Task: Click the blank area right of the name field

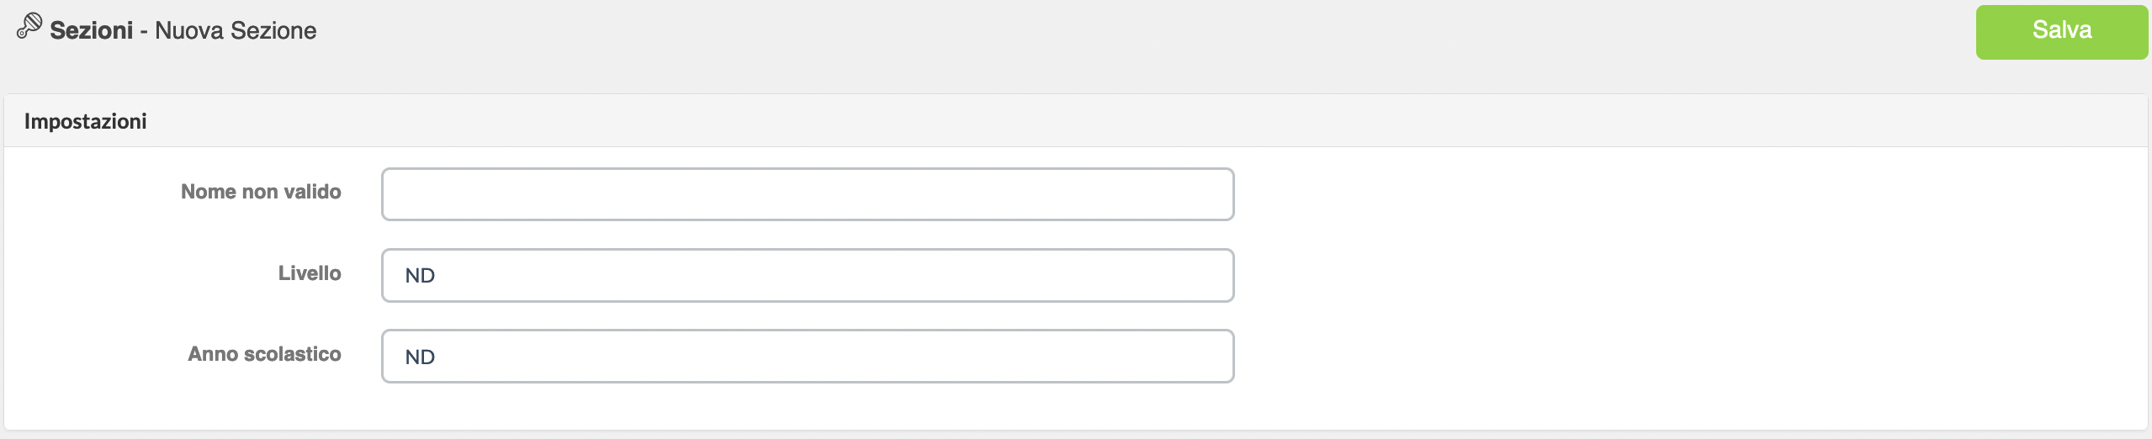Action: (x=1683, y=194)
